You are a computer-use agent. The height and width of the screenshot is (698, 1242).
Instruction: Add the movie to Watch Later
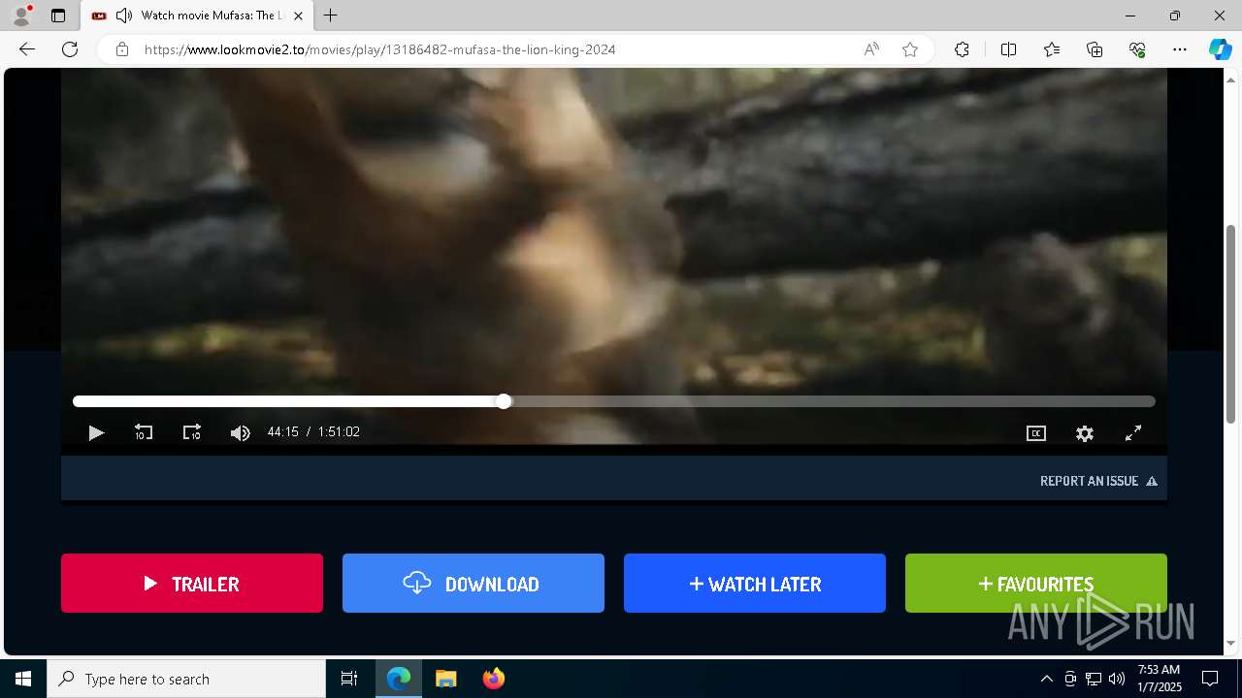(x=755, y=584)
